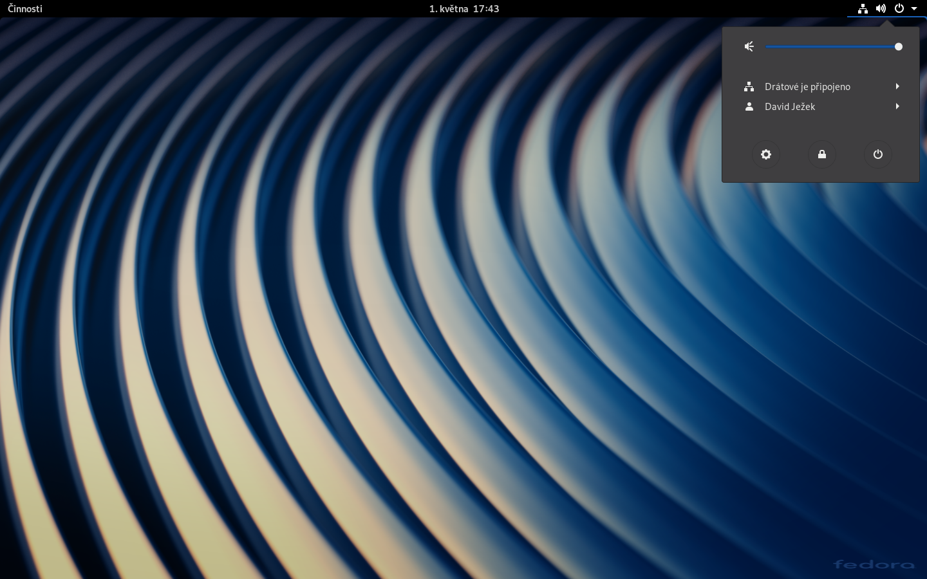
Task: Open the system menu dropdown chevron
Action: tap(914, 8)
